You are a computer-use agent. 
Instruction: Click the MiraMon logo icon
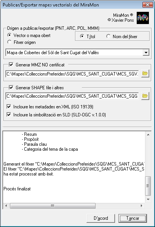pyautogui.click(x=143, y=18)
